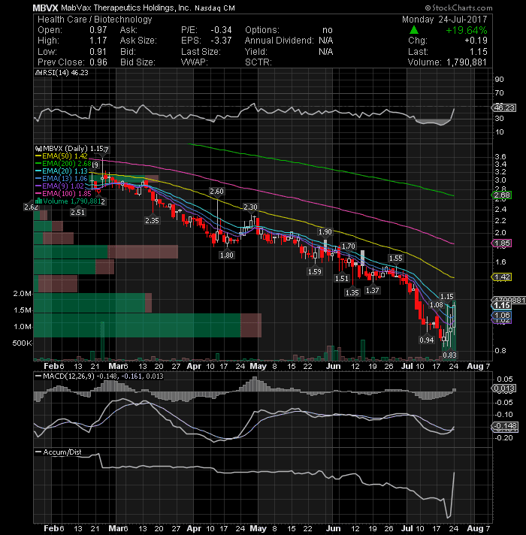Click the green up-triangle change indicator
526x535 pixels.
coord(414,30)
